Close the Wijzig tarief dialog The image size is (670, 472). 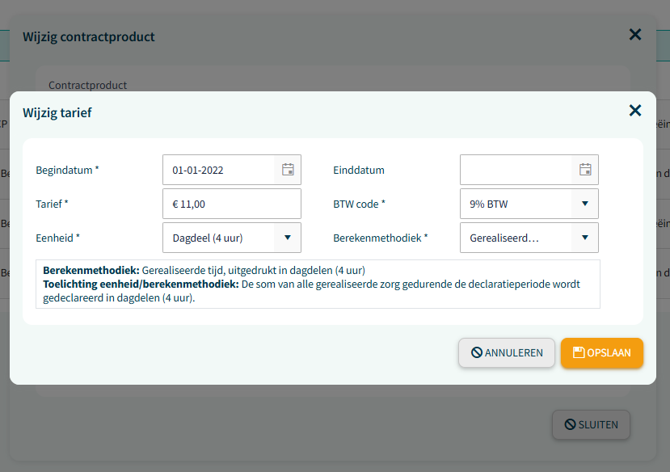coord(634,111)
